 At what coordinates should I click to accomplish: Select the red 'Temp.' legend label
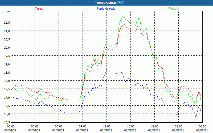pos(39,9)
